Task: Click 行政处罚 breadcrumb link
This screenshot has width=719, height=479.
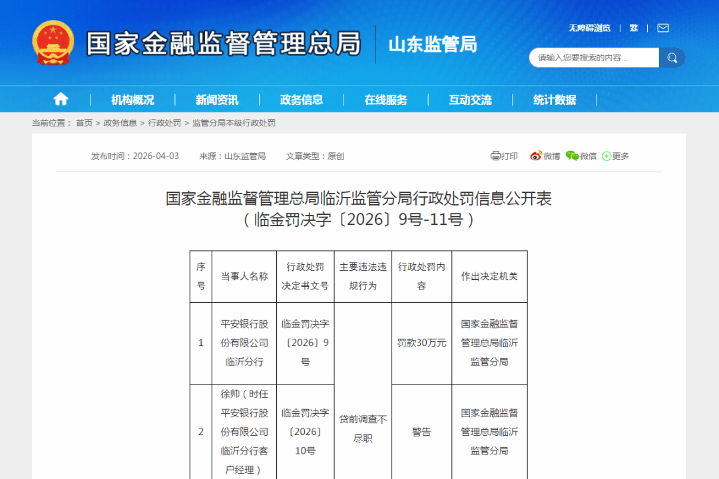Action: coord(164,123)
